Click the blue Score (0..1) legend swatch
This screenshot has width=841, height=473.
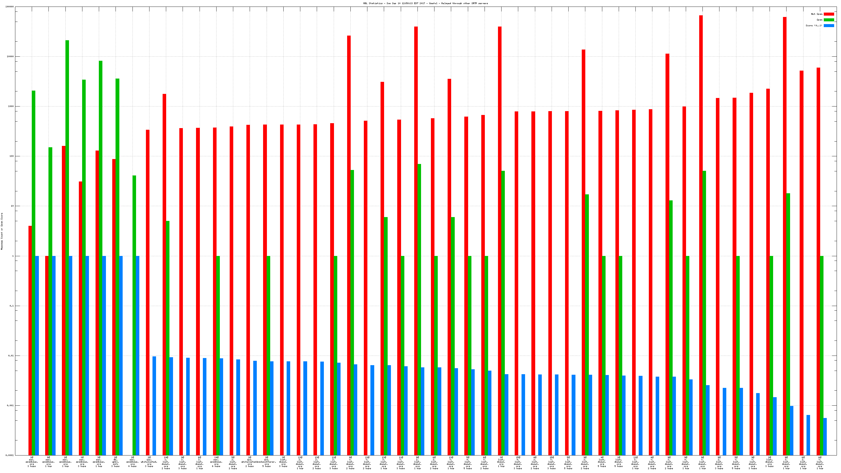(829, 25)
